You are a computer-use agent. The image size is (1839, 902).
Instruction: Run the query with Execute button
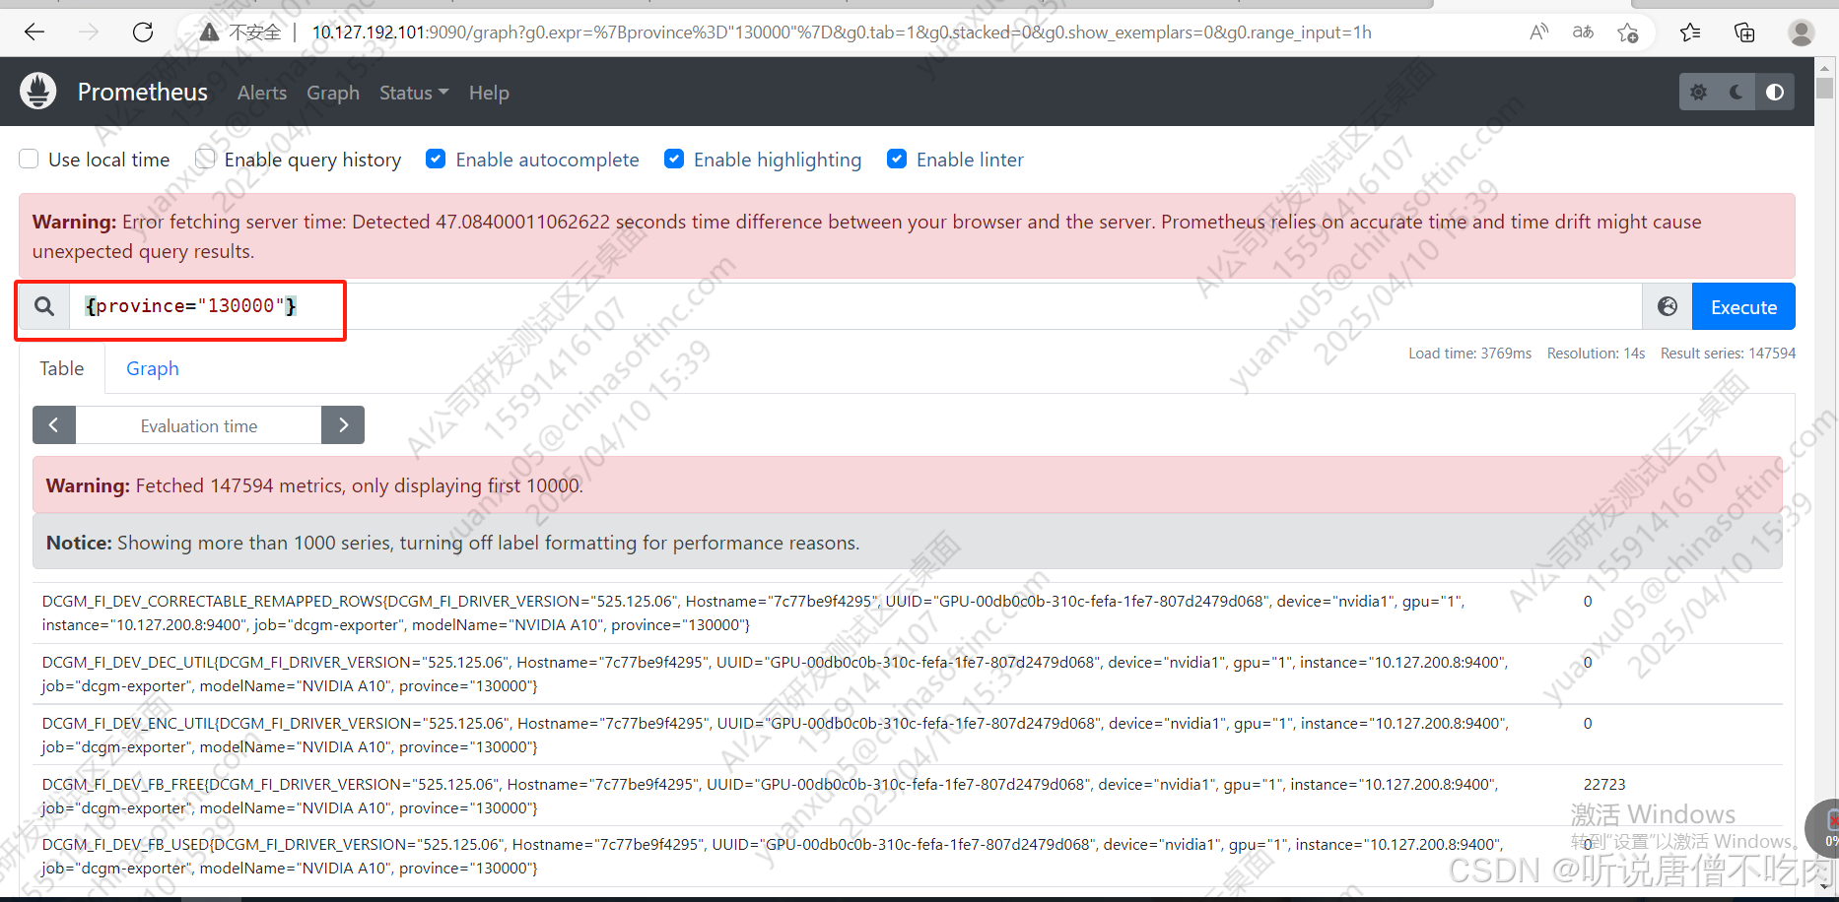(1743, 306)
